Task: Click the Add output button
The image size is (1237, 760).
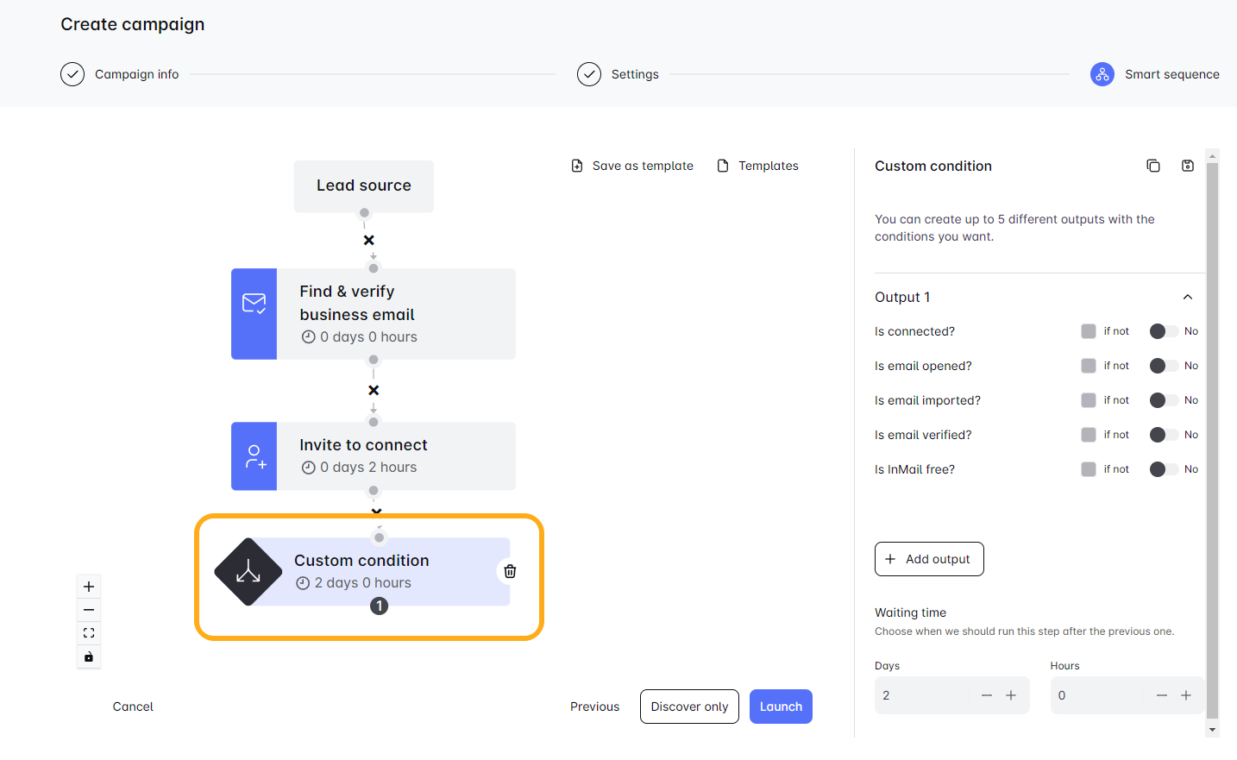Action: 929,559
